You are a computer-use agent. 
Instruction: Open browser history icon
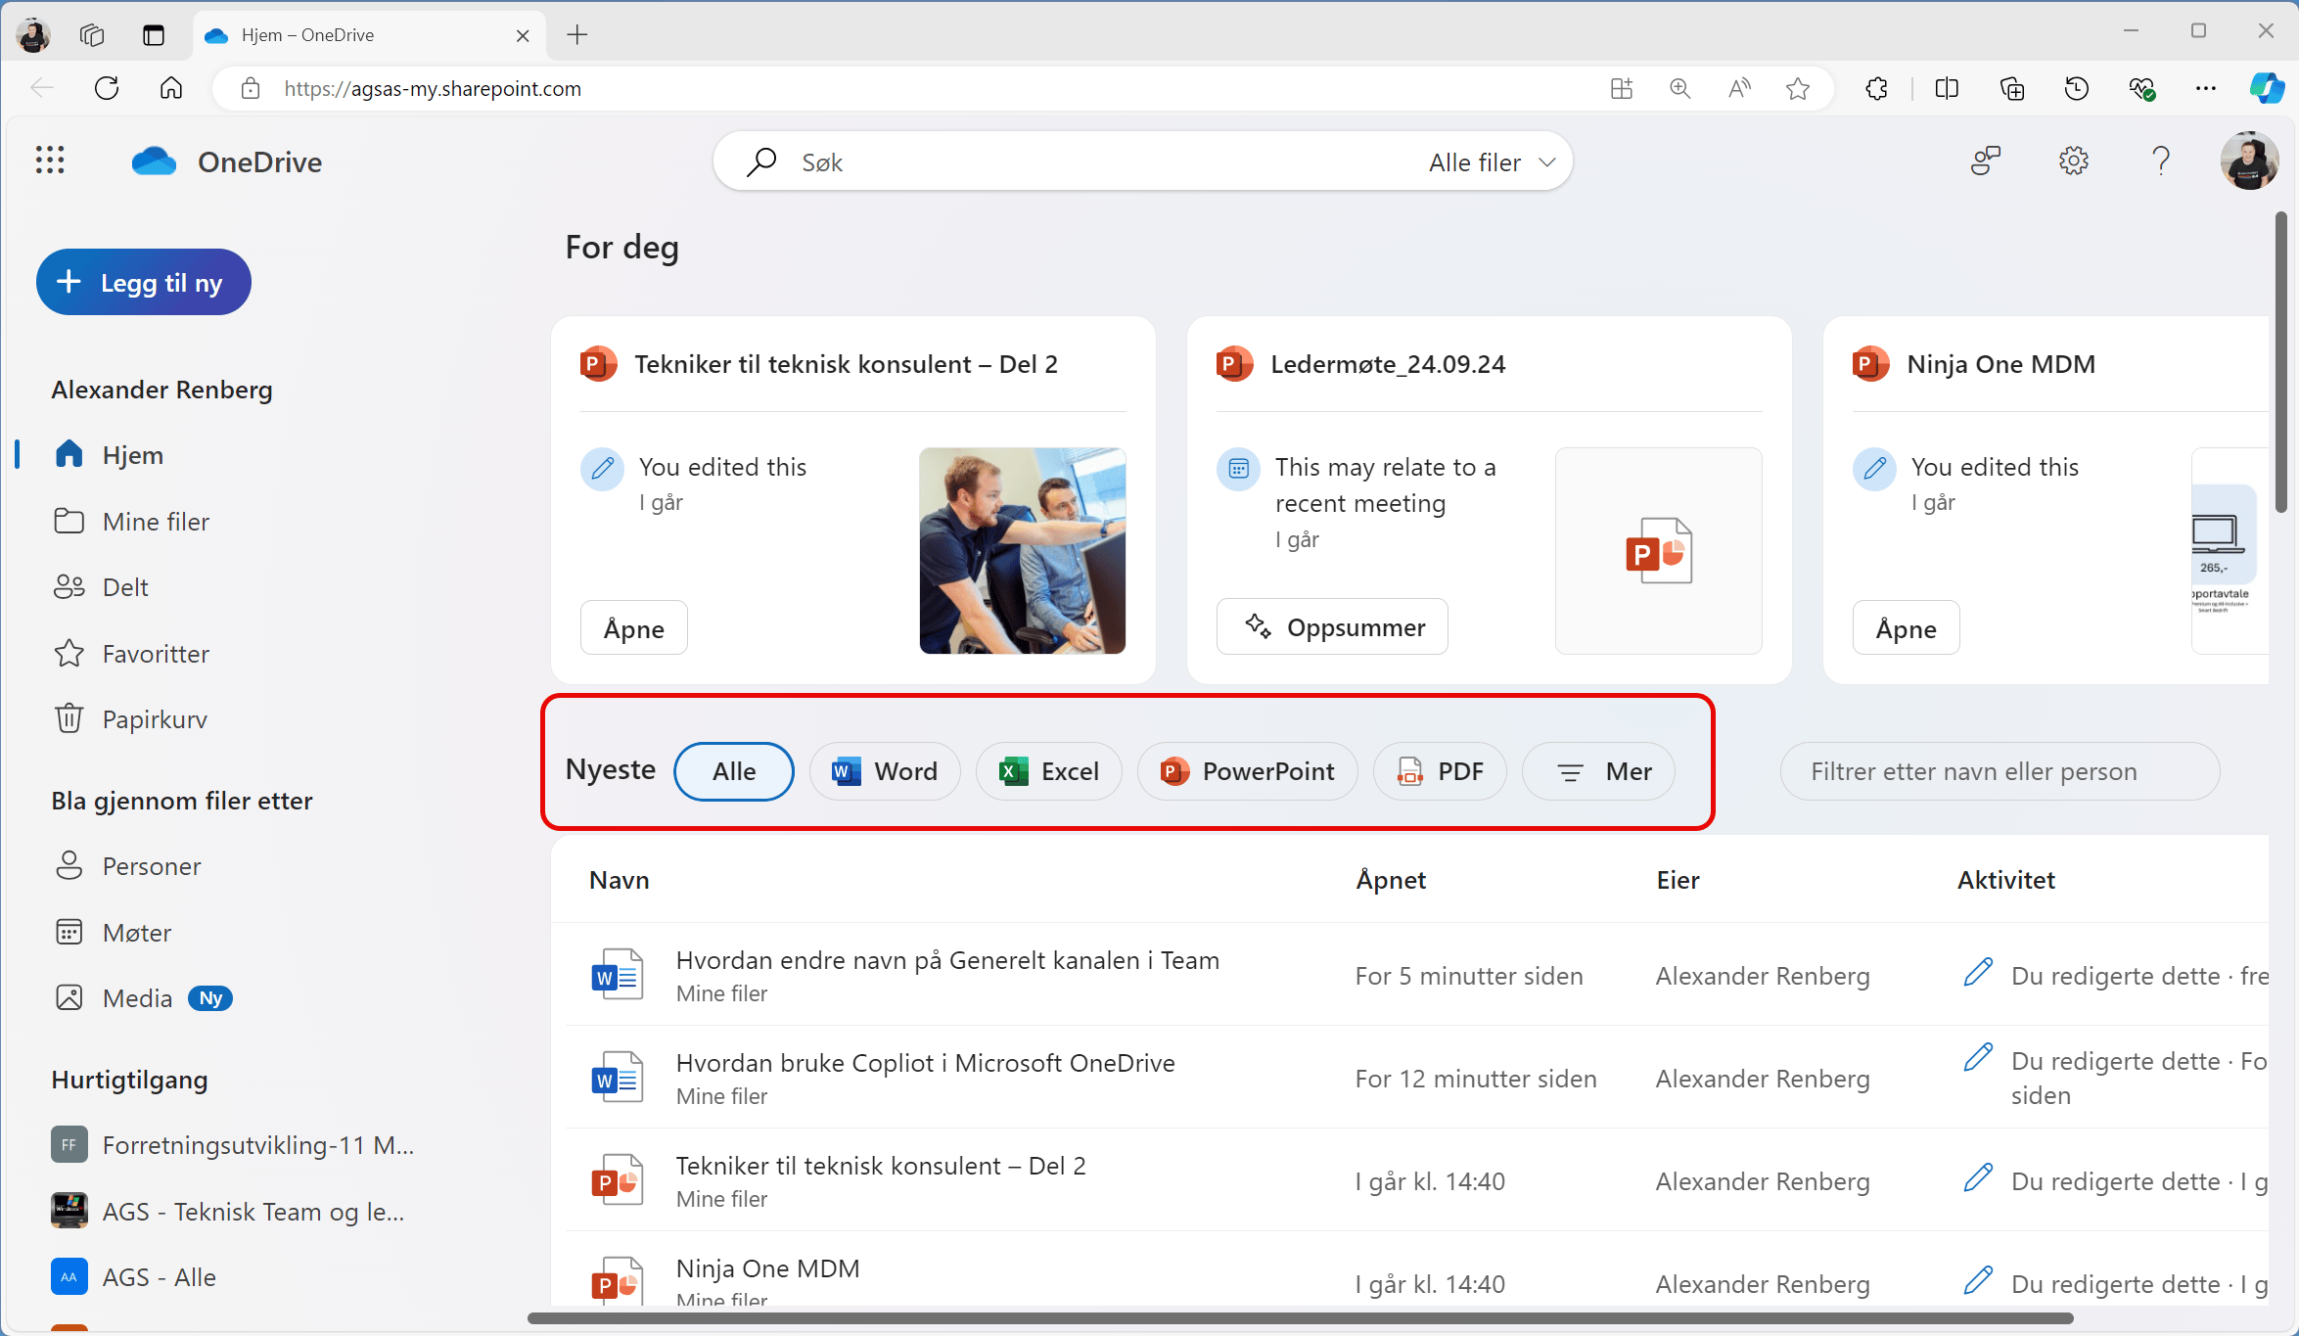pos(2076,89)
